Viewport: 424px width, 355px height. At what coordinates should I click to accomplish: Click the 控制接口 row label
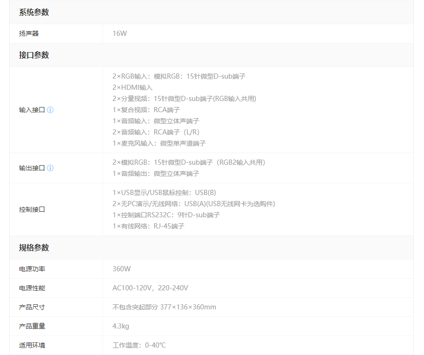32,209
